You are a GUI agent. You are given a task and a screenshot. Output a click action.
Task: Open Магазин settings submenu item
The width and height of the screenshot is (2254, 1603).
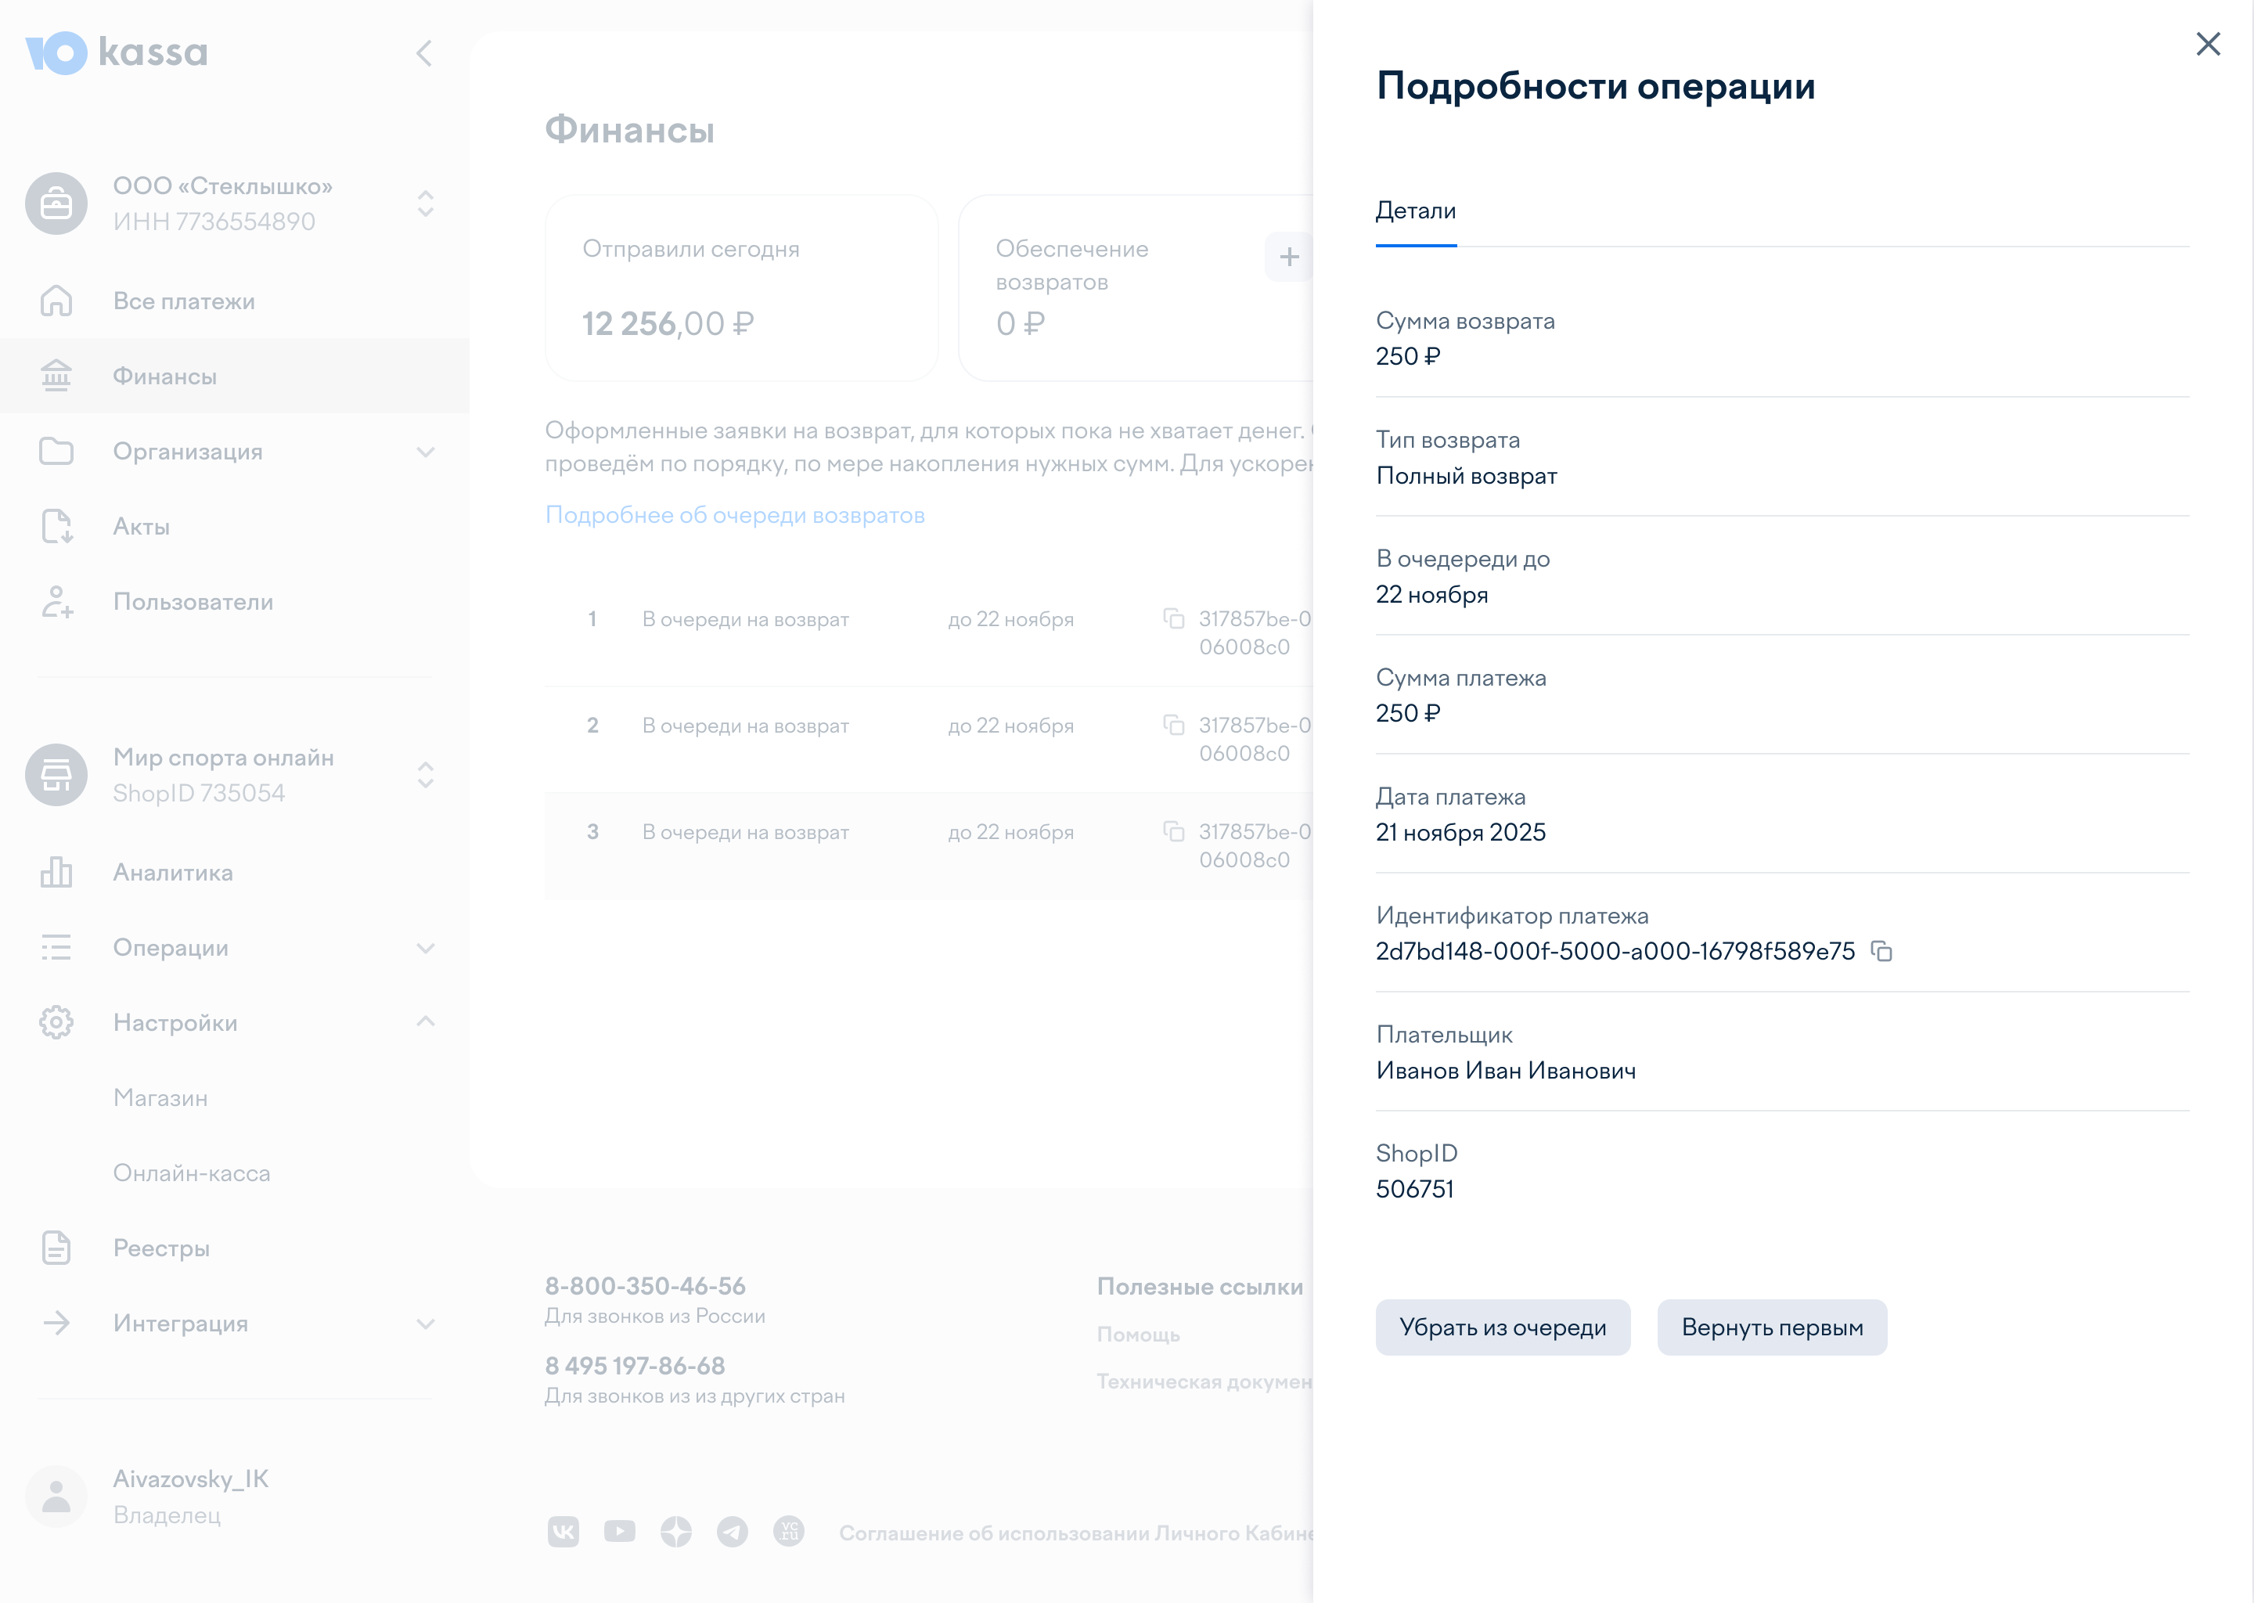pyautogui.click(x=235, y=1097)
